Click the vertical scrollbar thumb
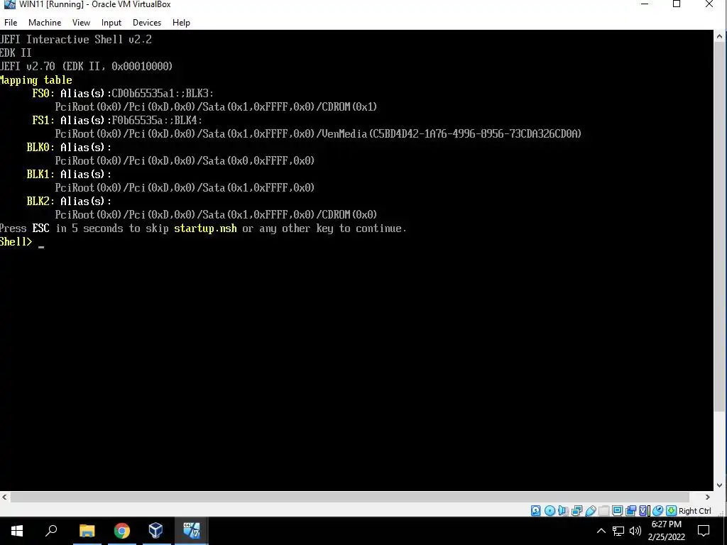Screen dimensions: 727x545 point(720,226)
